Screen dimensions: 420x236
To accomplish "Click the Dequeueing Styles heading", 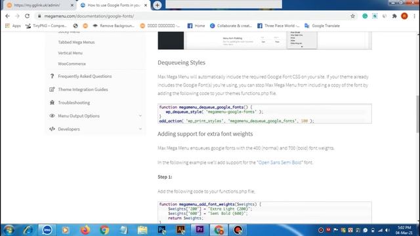I will coord(181,63).
